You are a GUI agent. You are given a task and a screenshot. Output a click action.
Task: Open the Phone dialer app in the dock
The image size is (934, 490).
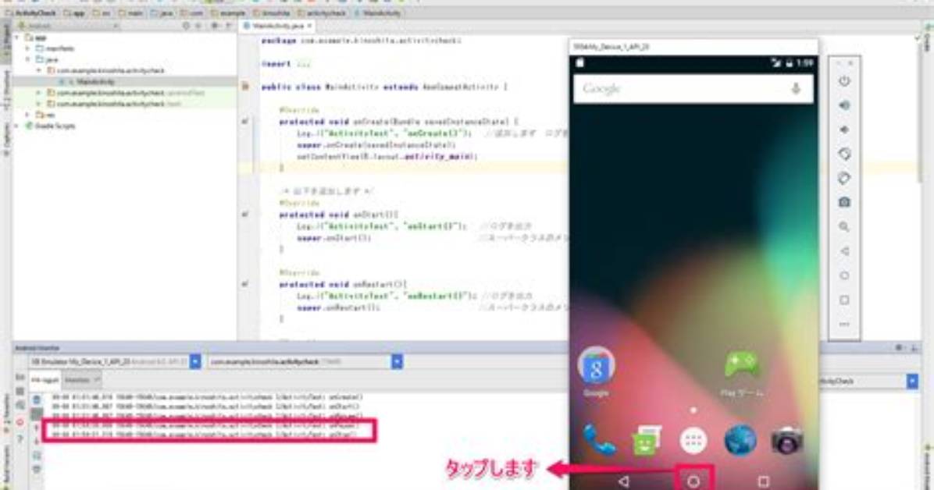click(598, 441)
